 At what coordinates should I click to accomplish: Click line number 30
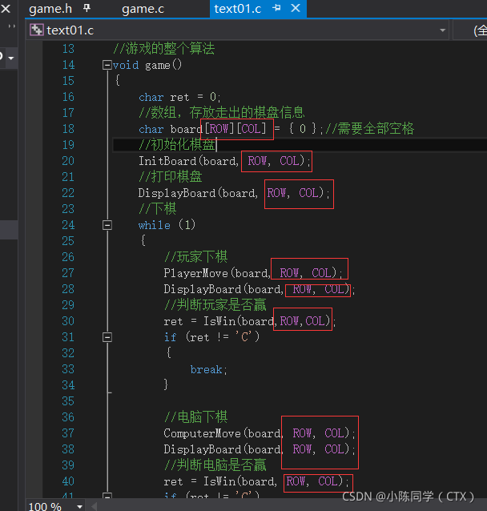[68, 321]
